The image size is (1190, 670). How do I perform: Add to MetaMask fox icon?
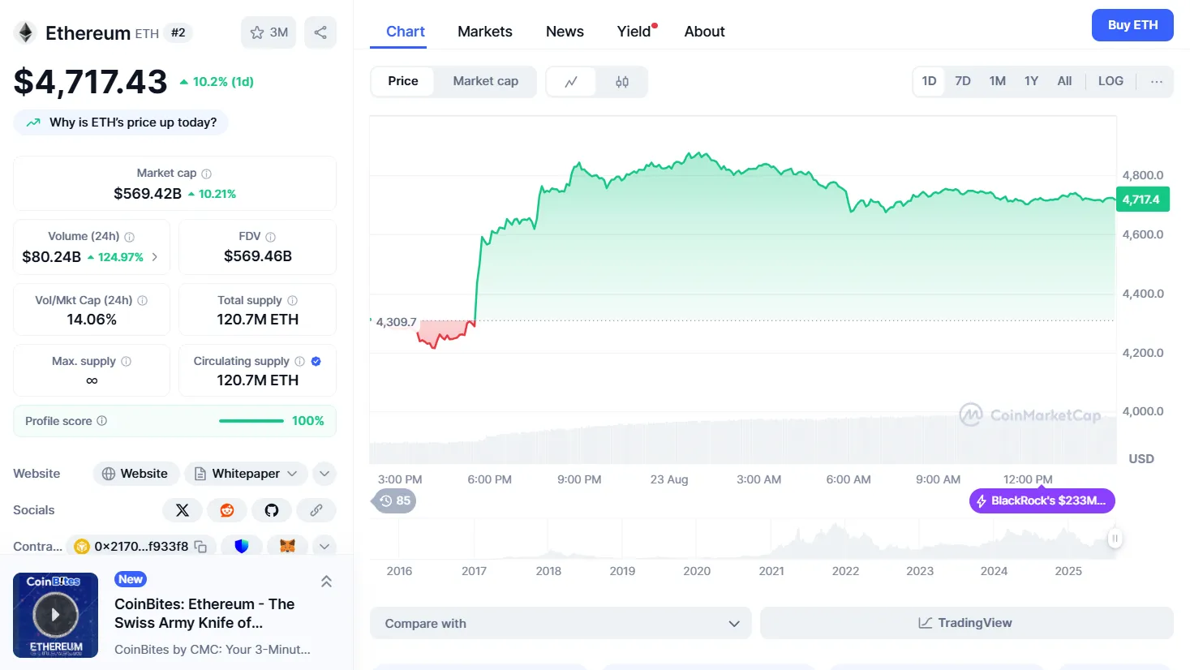tap(287, 547)
